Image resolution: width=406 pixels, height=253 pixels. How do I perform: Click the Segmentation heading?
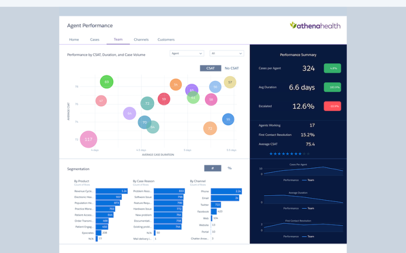(78, 169)
